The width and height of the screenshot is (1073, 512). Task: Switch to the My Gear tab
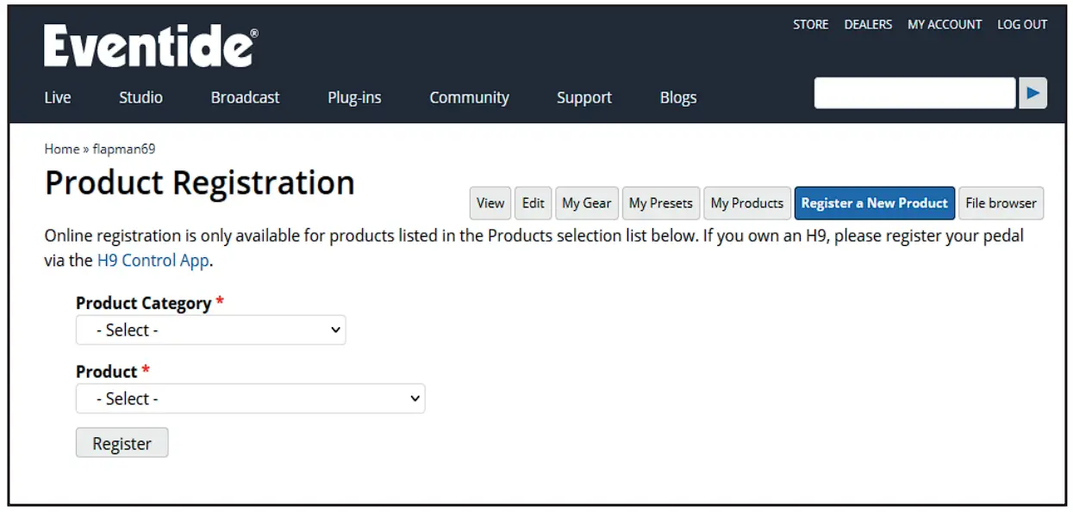point(586,203)
